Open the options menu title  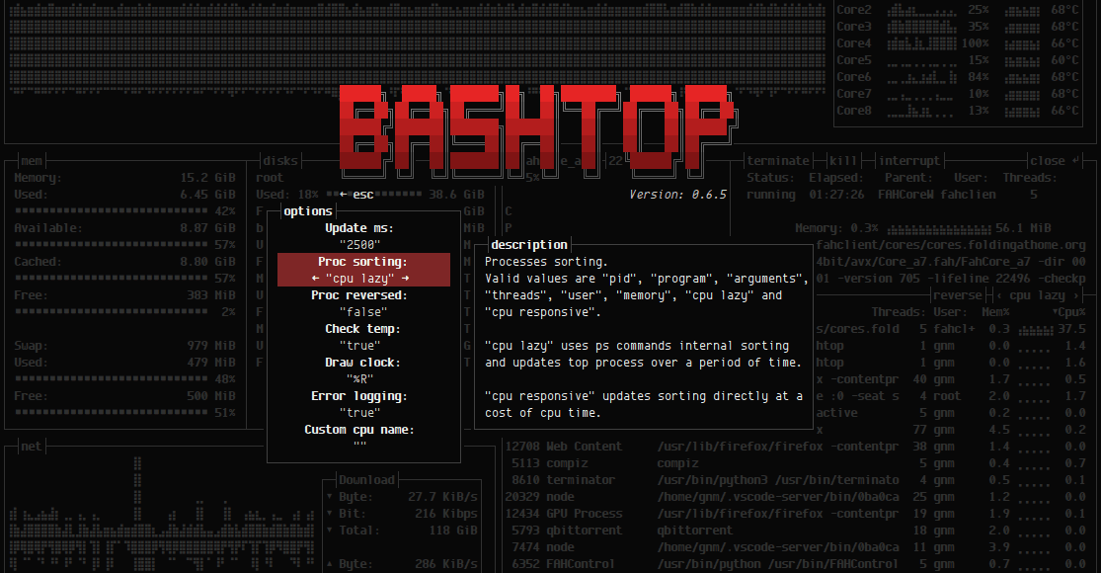tap(308, 210)
